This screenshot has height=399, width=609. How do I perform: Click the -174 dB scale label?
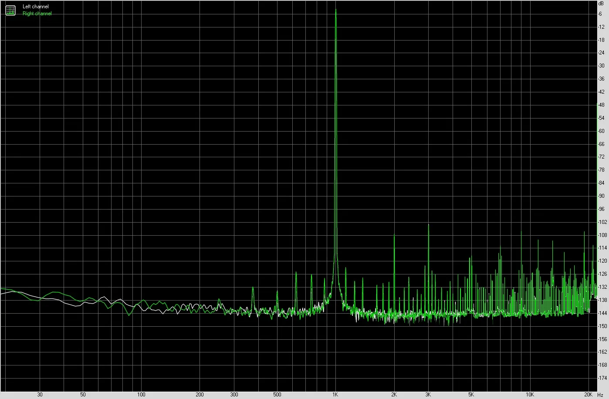[602, 378]
